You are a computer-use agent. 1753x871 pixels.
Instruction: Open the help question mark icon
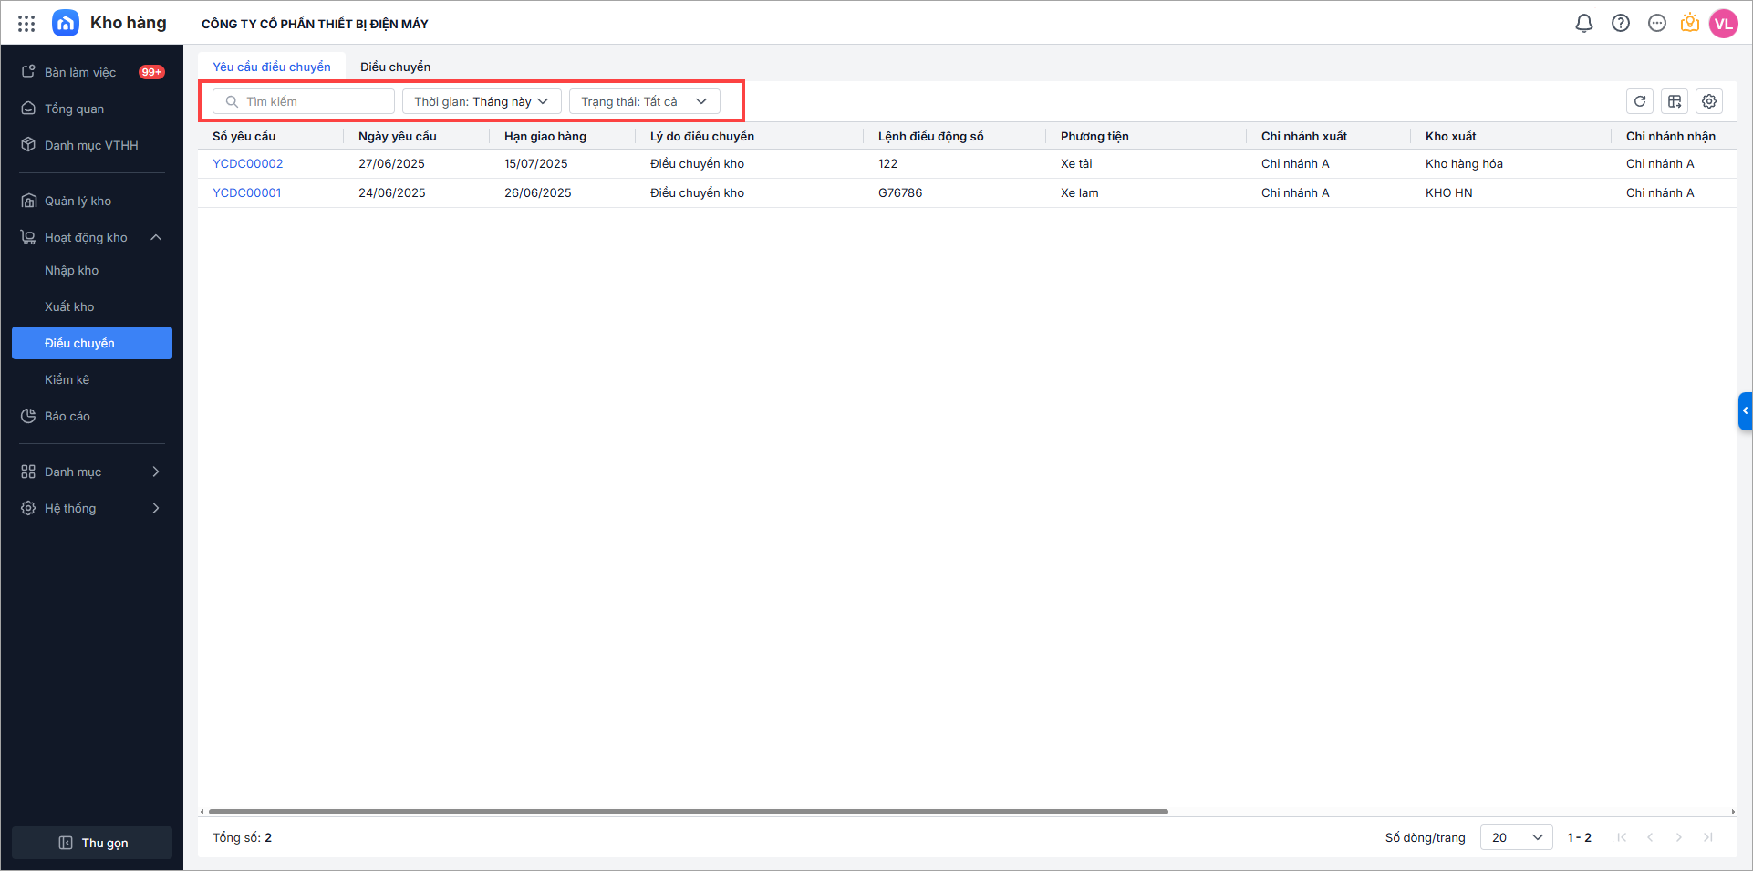click(x=1621, y=24)
